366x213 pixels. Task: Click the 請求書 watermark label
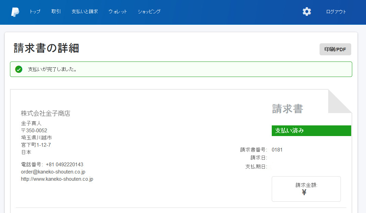287,109
